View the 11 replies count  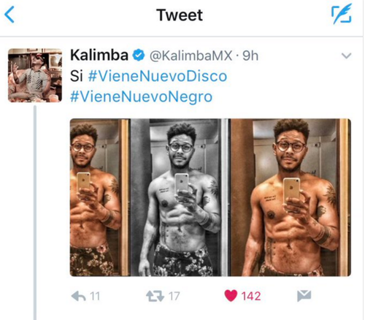tap(95, 297)
